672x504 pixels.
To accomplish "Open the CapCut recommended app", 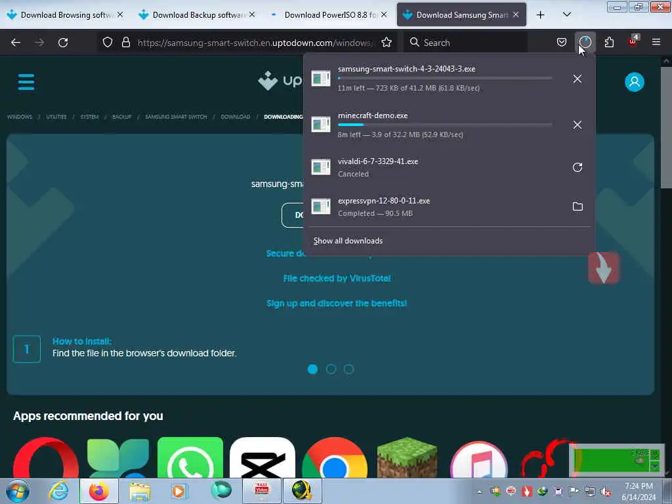I will tap(262, 457).
